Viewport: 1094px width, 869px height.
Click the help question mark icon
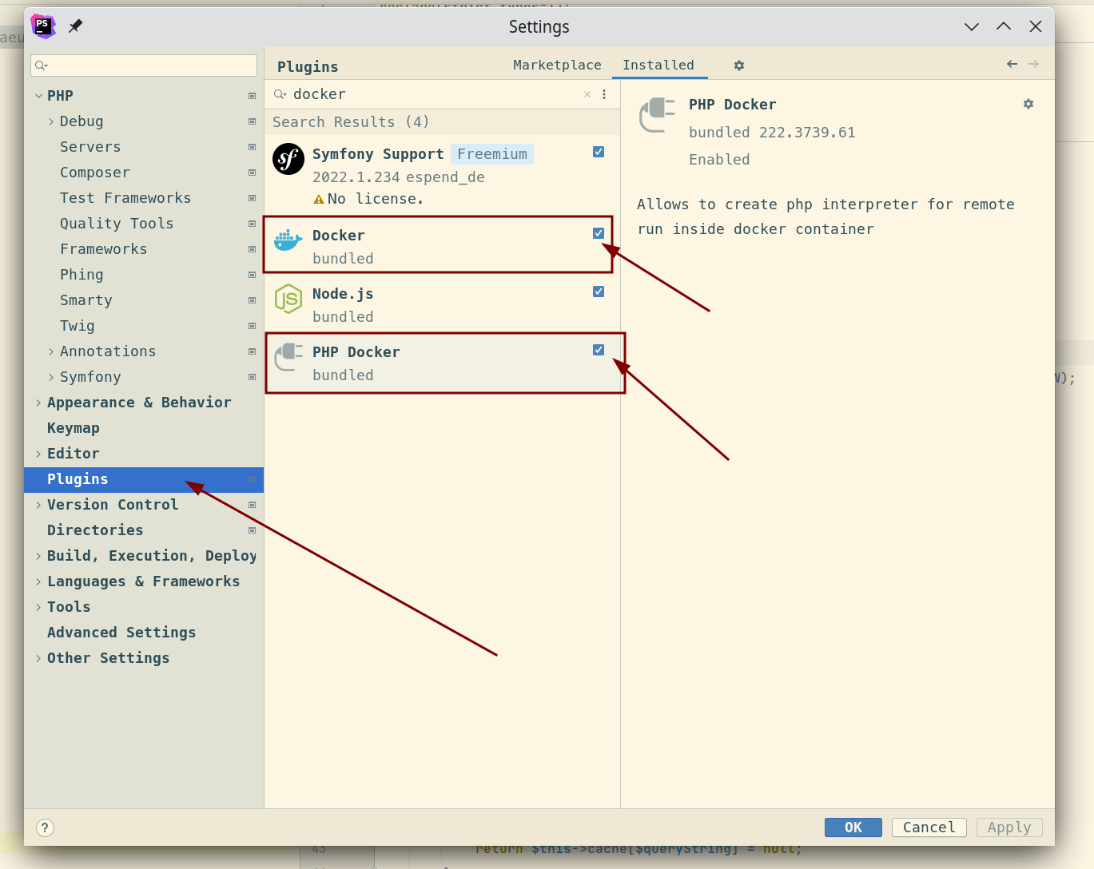click(x=44, y=827)
